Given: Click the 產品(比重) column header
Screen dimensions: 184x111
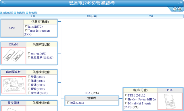Looking at the screenshot, I should [x=92, y=16].
